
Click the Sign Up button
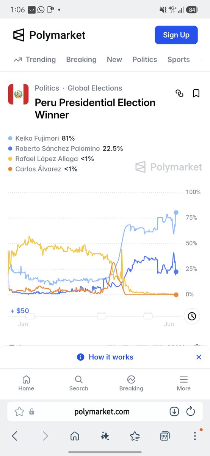click(176, 35)
